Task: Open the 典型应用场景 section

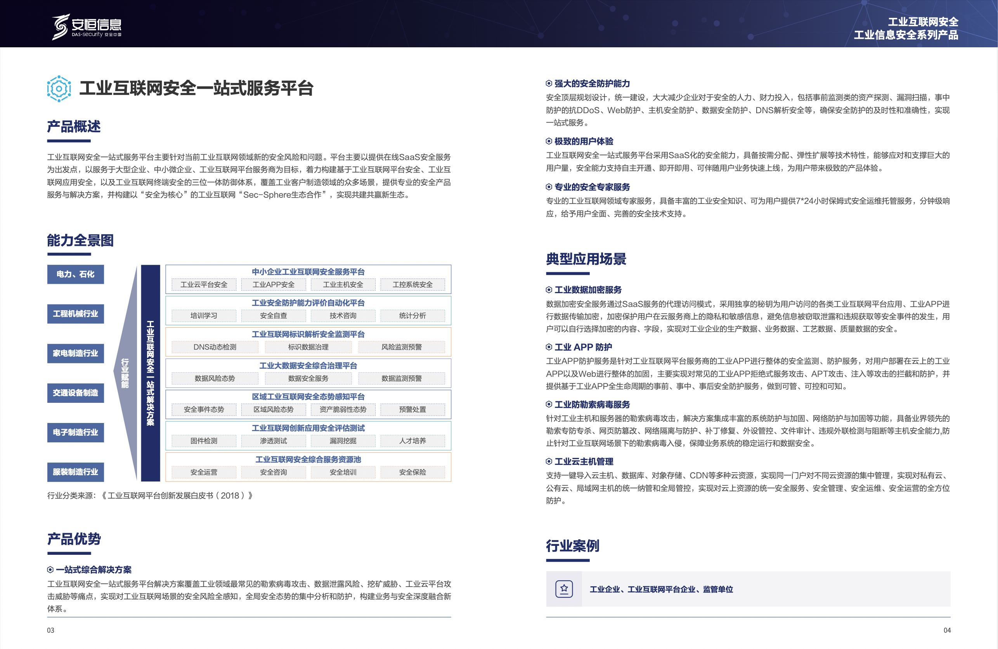Action: pyautogui.click(x=586, y=260)
